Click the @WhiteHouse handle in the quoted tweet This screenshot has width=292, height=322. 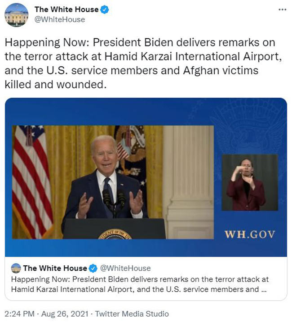coord(125,268)
